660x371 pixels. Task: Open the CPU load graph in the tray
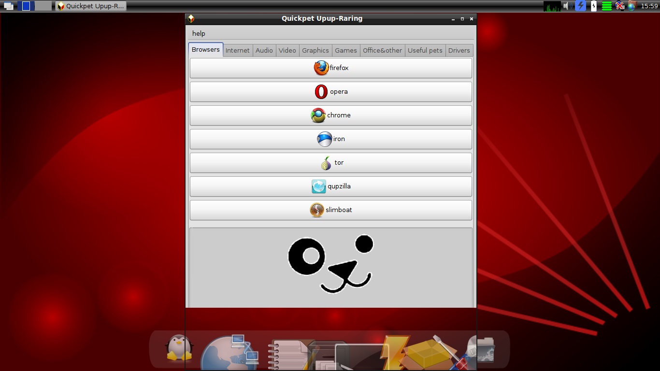(x=552, y=6)
